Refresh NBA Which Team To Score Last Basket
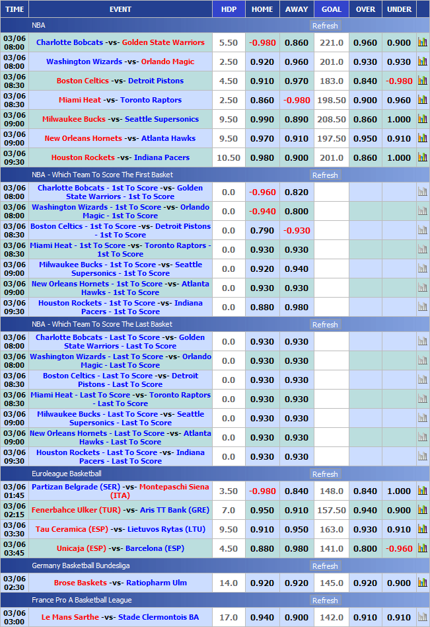 tap(325, 325)
